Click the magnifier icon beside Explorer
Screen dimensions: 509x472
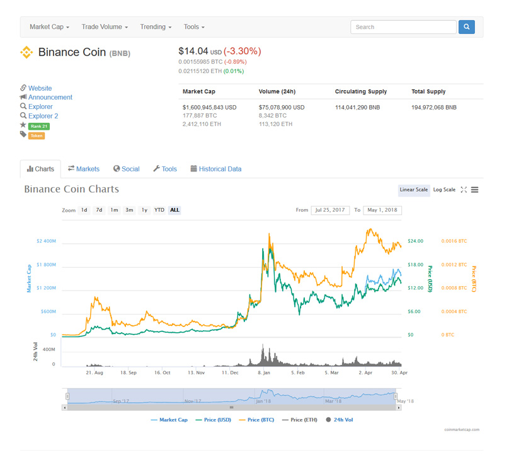pos(23,106)
